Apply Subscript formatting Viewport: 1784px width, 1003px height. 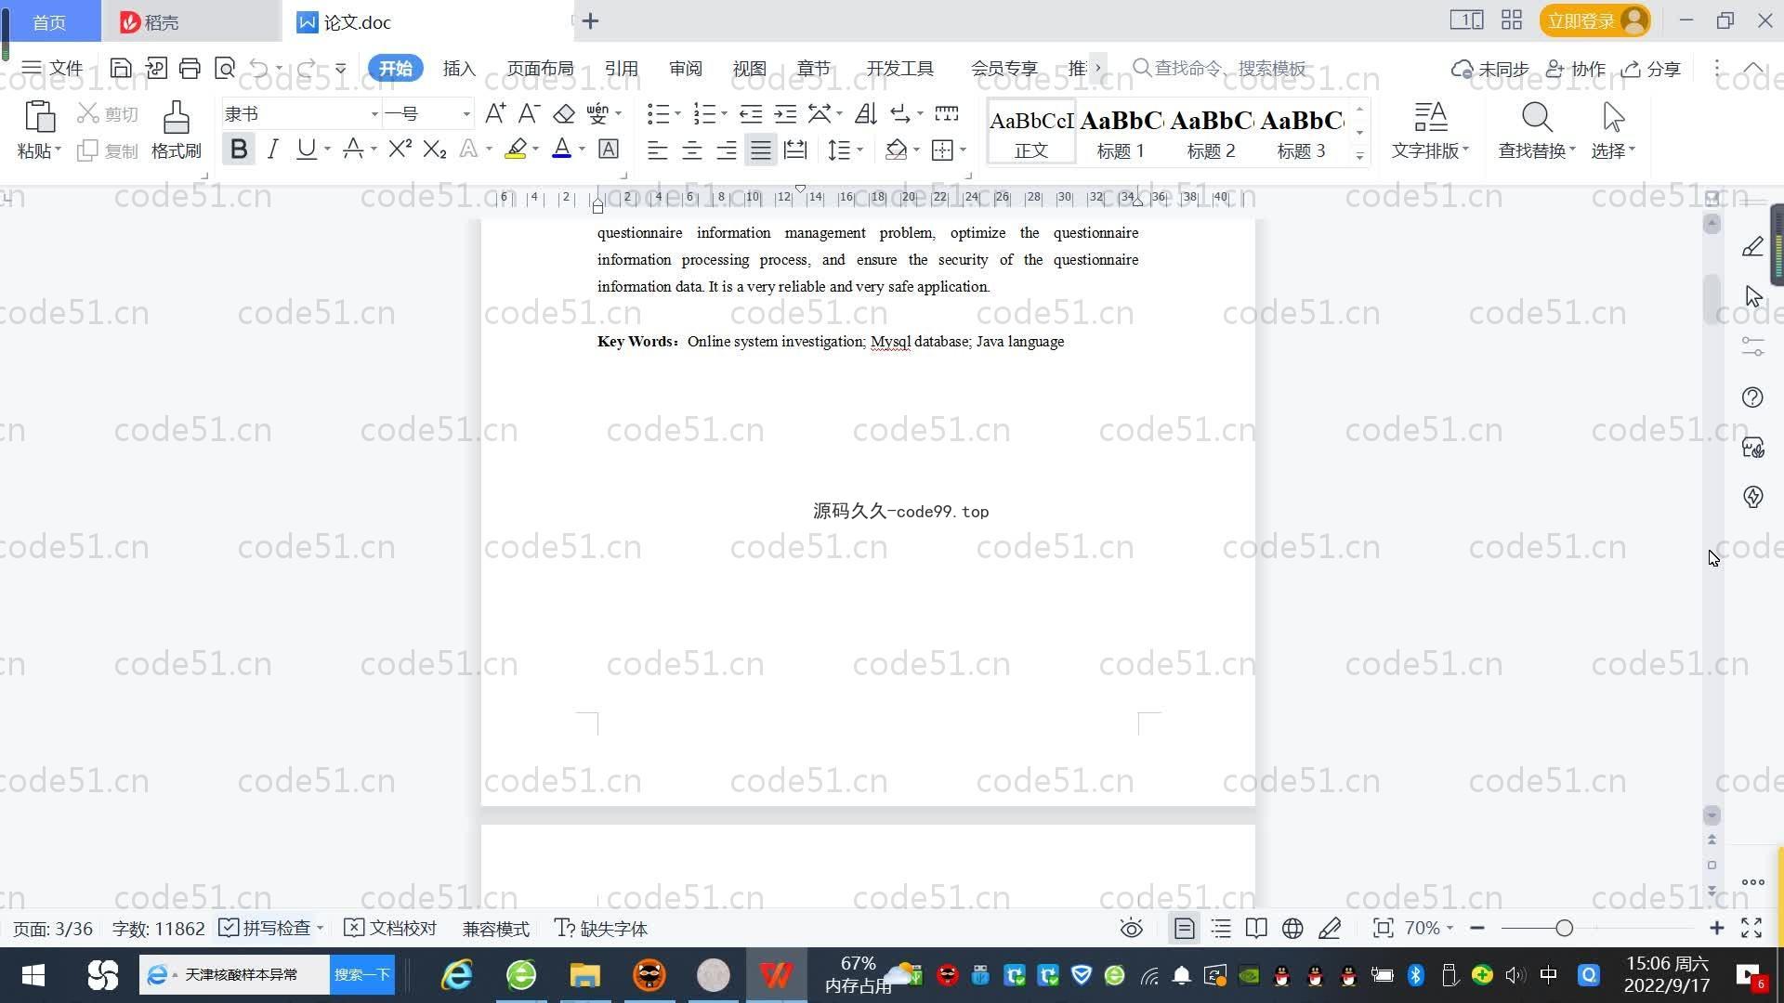[434, 149]
